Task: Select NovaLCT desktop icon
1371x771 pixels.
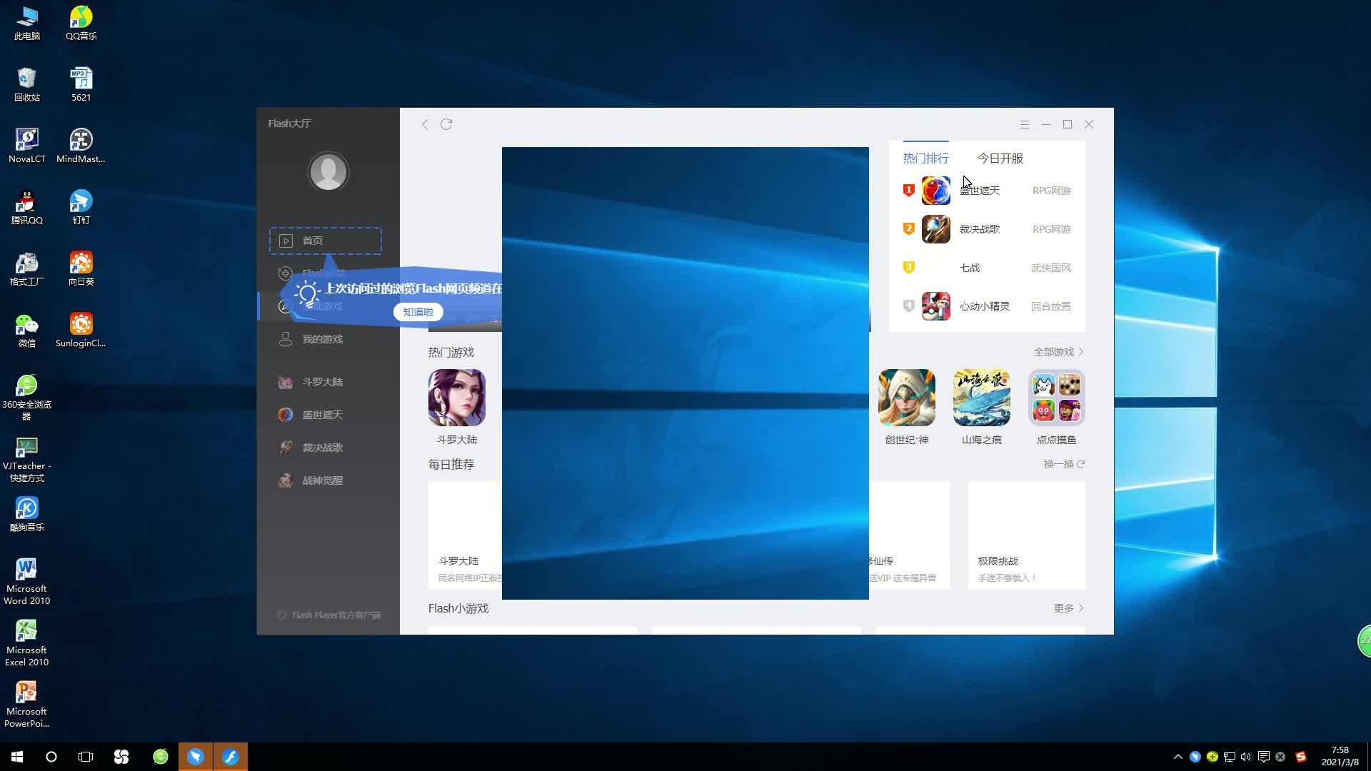Action: point(27,146)
